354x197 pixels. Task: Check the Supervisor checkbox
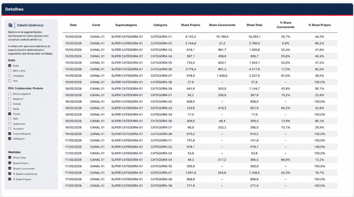(10, 124)
